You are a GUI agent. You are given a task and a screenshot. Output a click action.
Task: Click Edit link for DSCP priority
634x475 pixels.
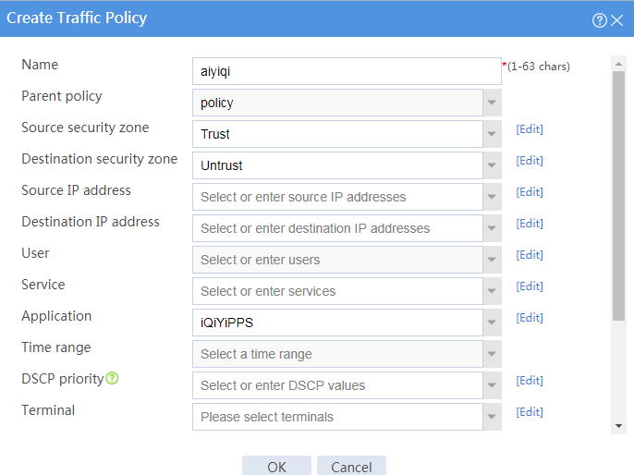[x=530, y=381]
